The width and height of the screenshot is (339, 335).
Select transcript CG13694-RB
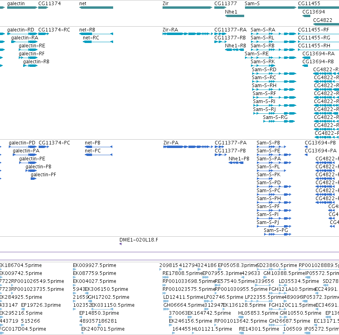point(305,66)
